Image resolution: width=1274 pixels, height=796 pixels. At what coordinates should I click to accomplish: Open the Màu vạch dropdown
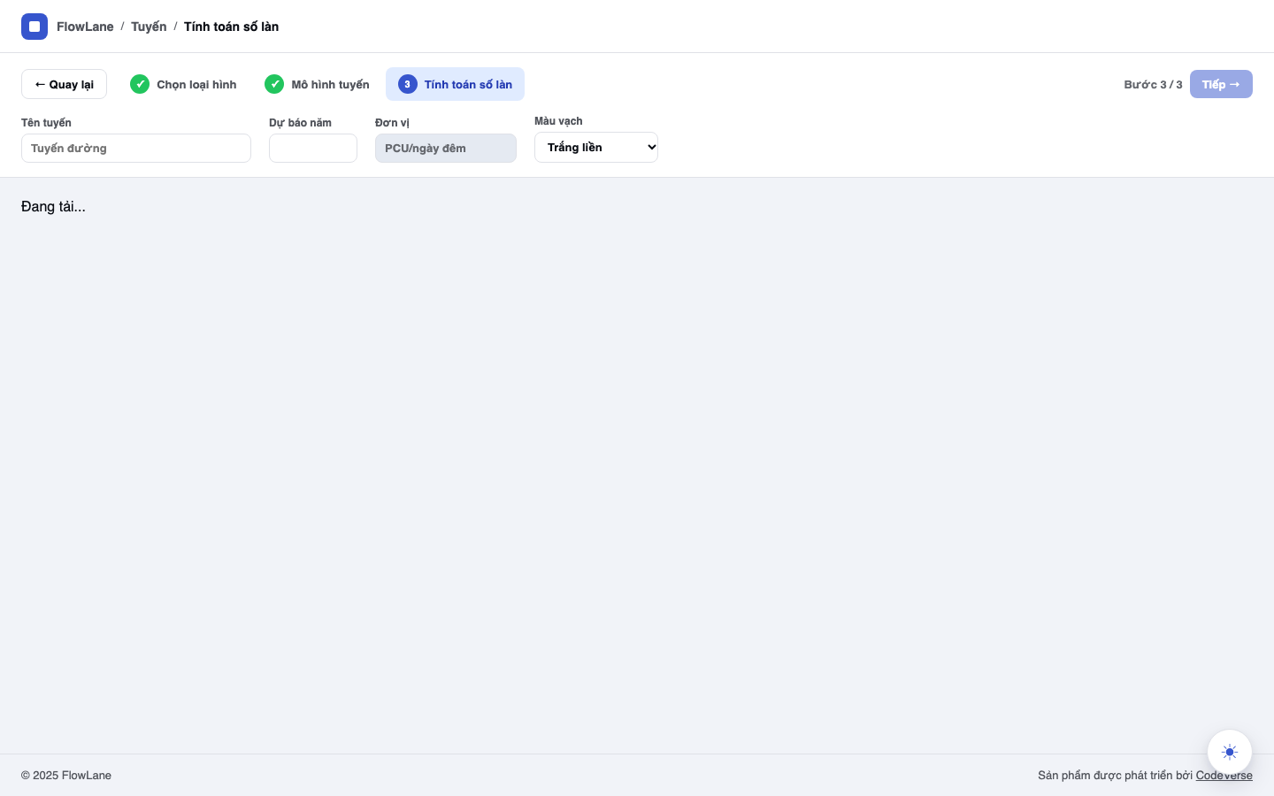(x=596, y=147)
